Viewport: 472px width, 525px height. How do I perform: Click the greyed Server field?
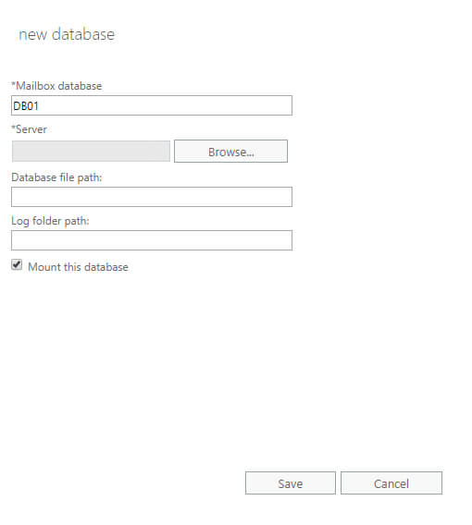coord(91,151)
